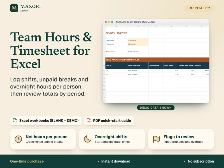Screen dimensions: 224x168
Task: Click column A header in spreadsheet
Action: (116, 26)
